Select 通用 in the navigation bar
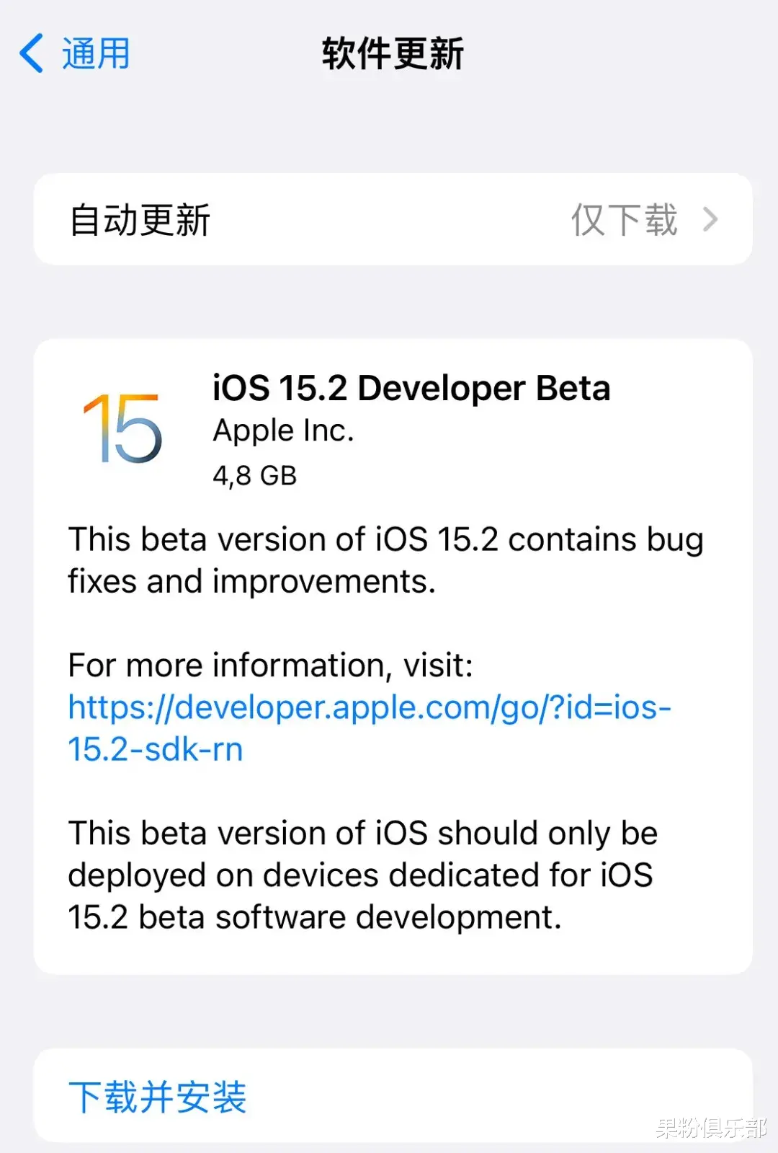Screen dimensions: 778x1153 click(x=94, y=53)
